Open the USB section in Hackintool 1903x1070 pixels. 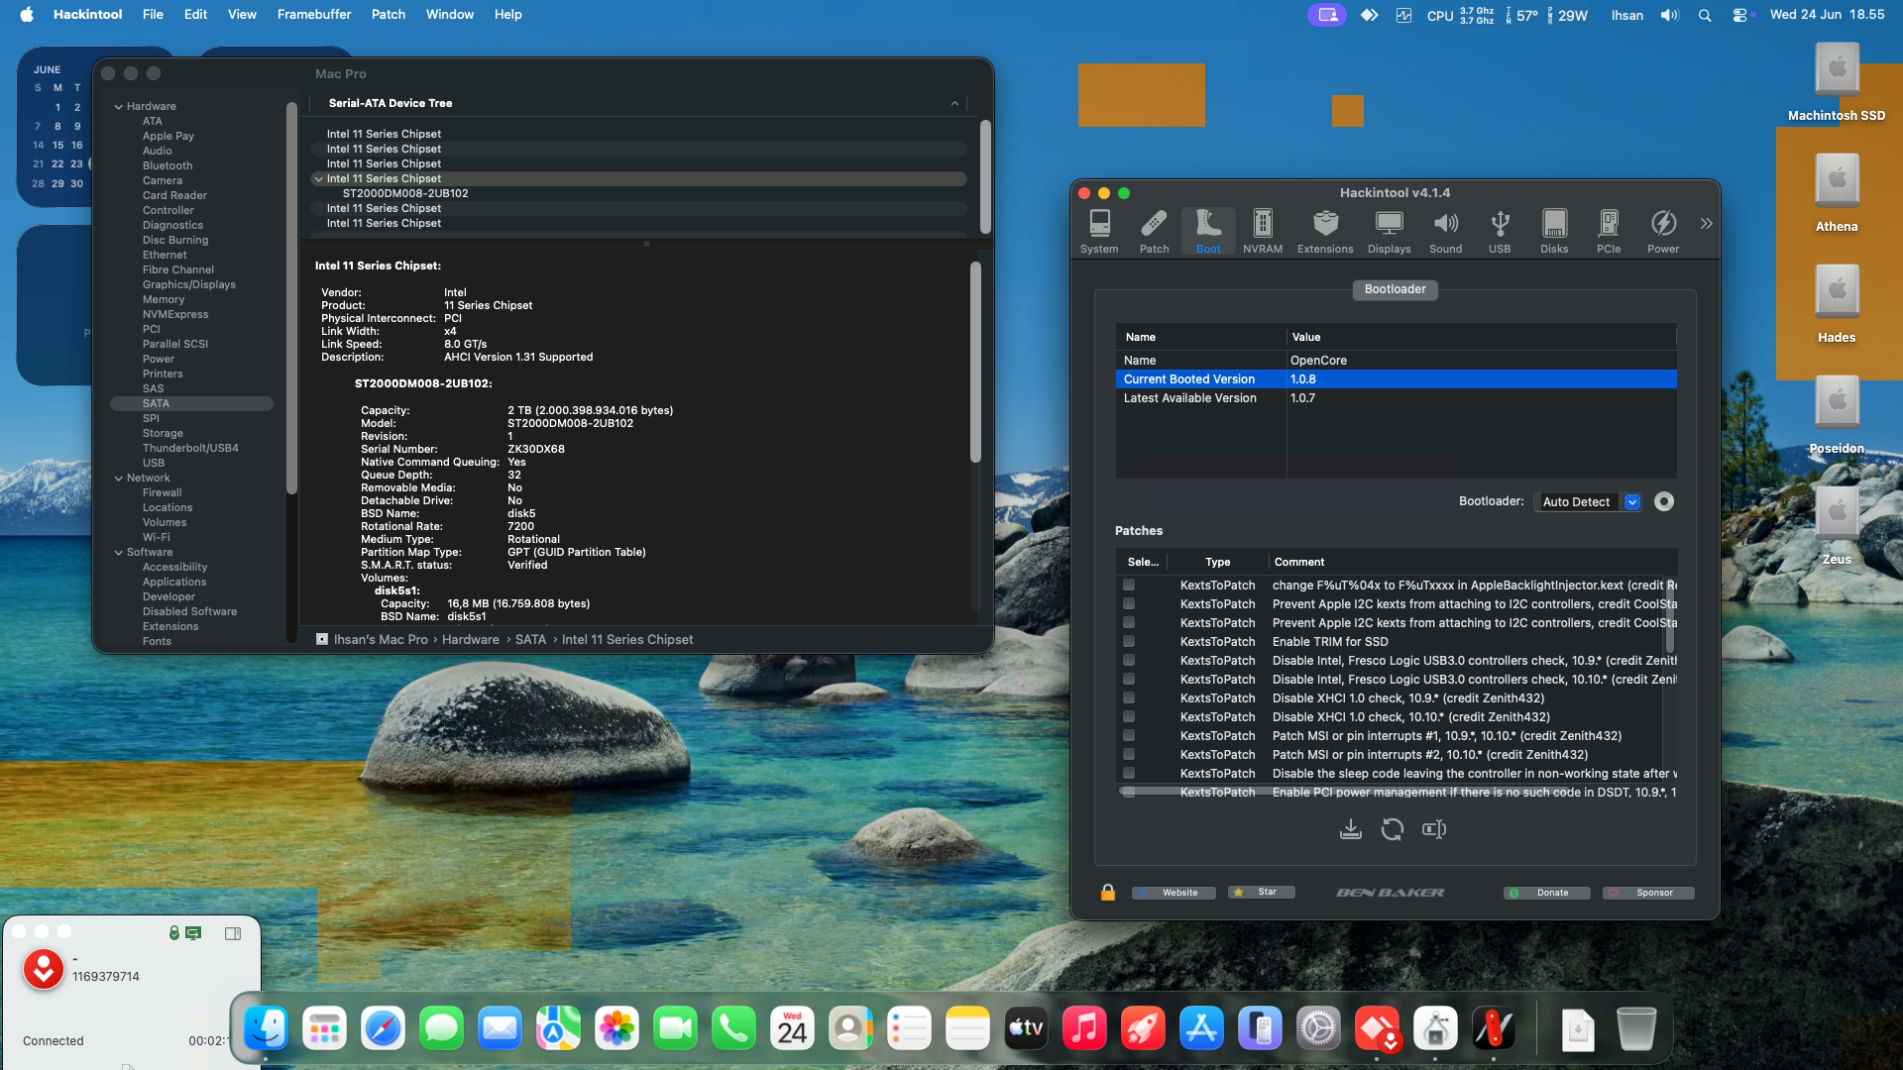pyautogui.click(x=1500, y=232)
